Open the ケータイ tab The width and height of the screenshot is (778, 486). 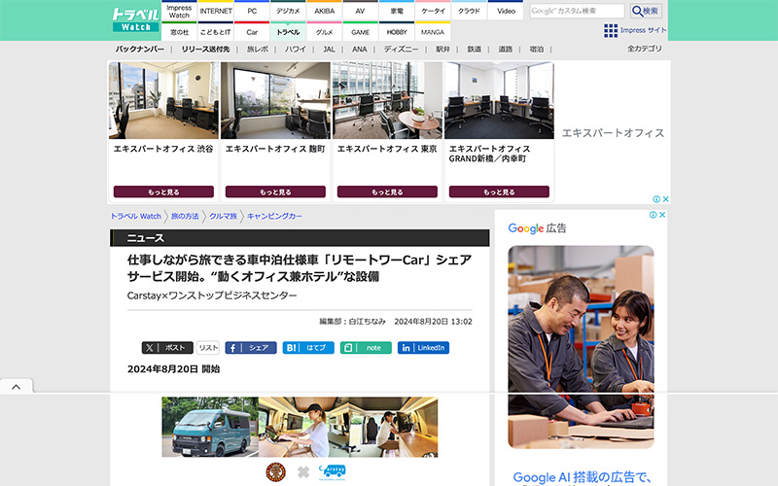433,11
